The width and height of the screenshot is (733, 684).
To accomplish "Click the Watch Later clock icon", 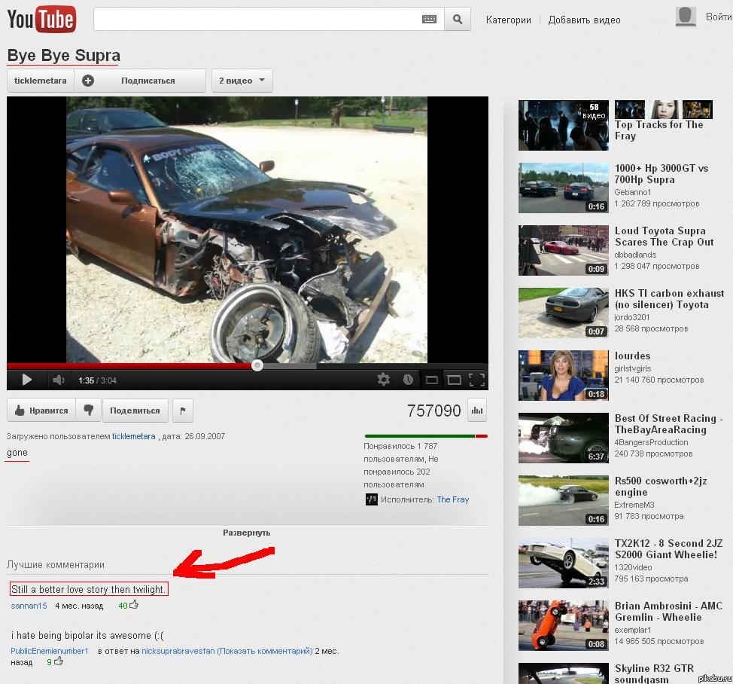I will coord(407,380).
